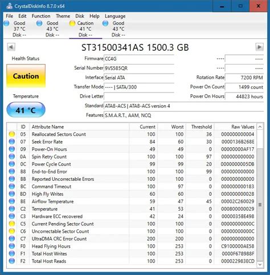Click the Threshold column header

[200, 127]
